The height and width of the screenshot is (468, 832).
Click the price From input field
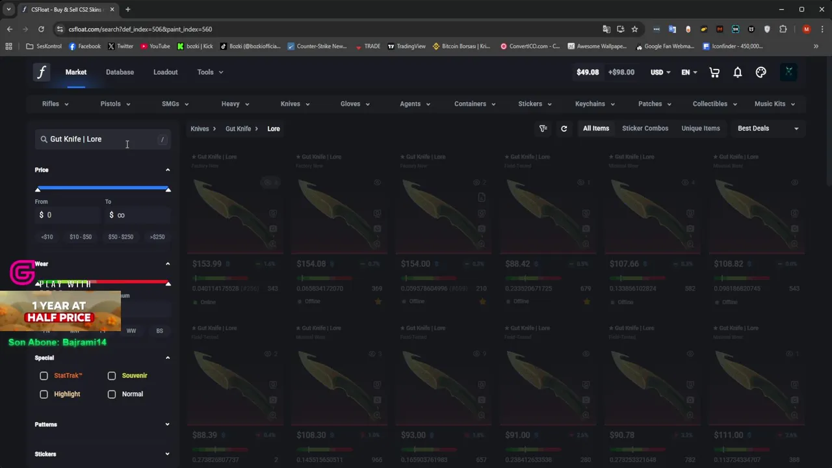tap(68, 215)
